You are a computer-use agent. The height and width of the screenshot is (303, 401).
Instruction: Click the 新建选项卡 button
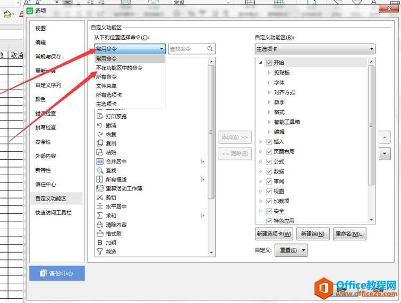(x=274, y=234)
